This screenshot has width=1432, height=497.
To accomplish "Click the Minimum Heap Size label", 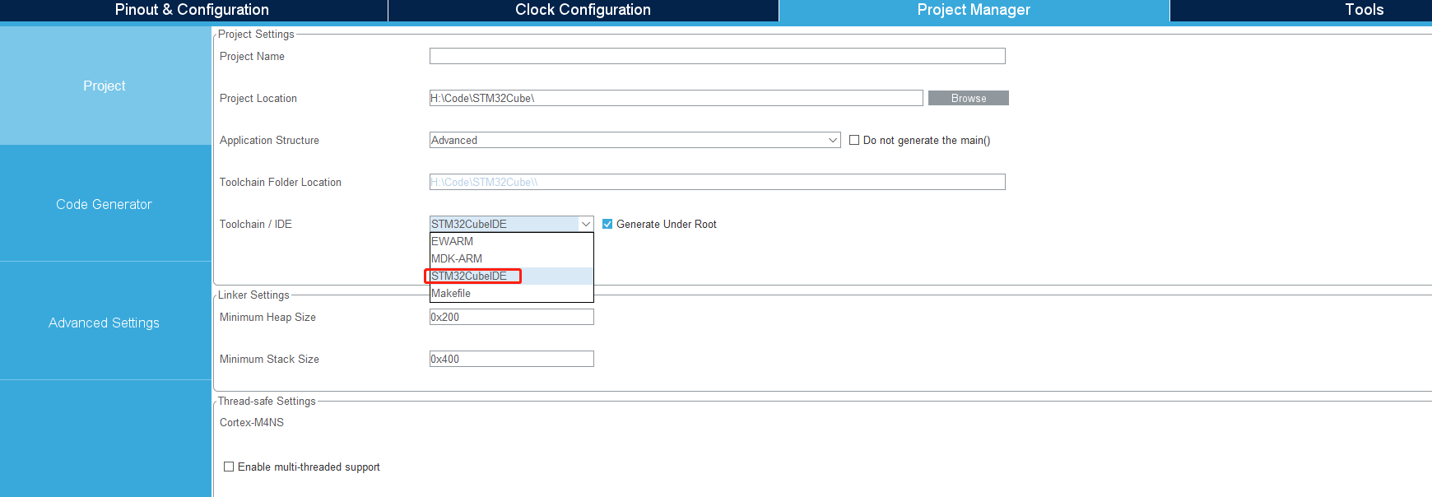I will tap(267, 317).
